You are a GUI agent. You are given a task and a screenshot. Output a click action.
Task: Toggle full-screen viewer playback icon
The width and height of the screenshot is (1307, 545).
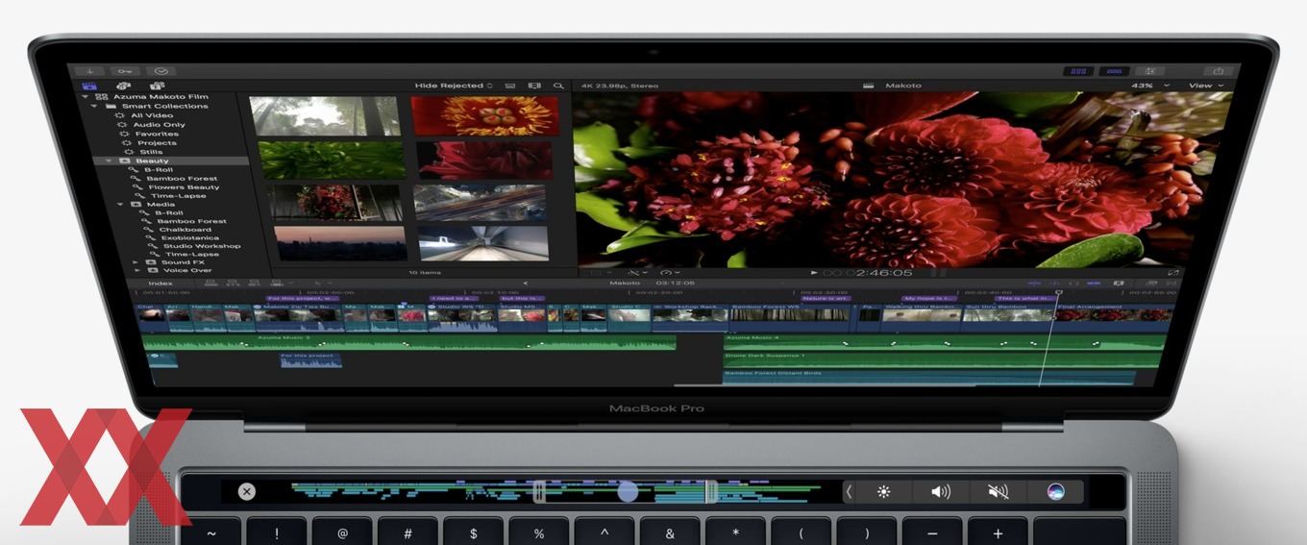(x=1173, y=273)
